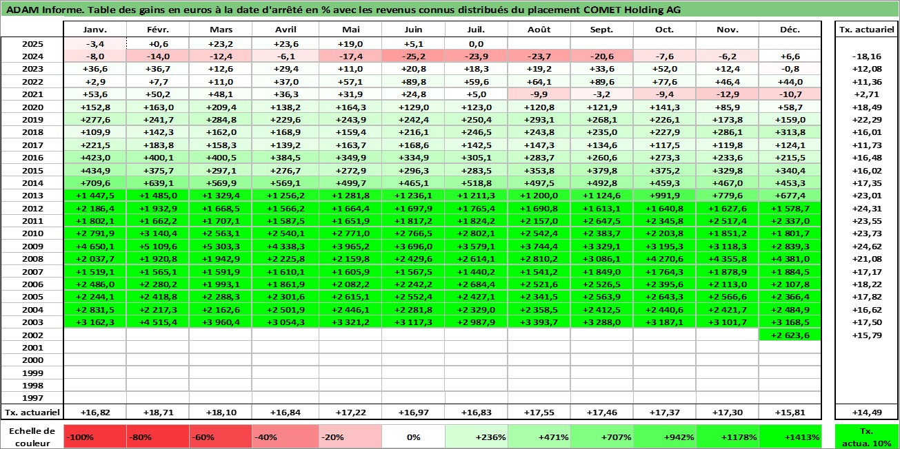This screenshot has width=900, height=449.
Task: Select the +707% green scale swatch
Action: click(x=602, y=437)
